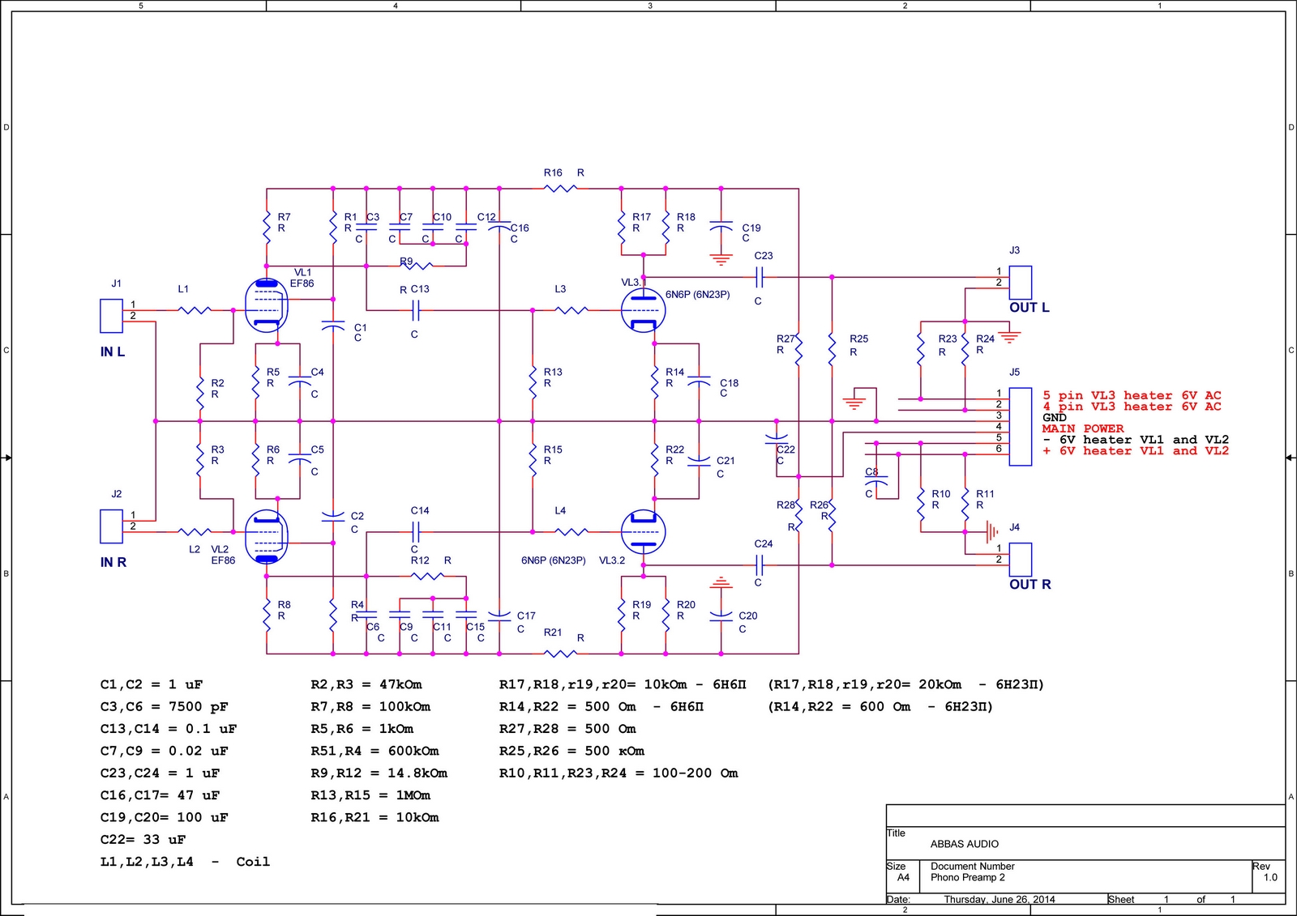1297x916 pixels.
Task: Select capacitor C14 symbol
Action: tap(416, 532)
